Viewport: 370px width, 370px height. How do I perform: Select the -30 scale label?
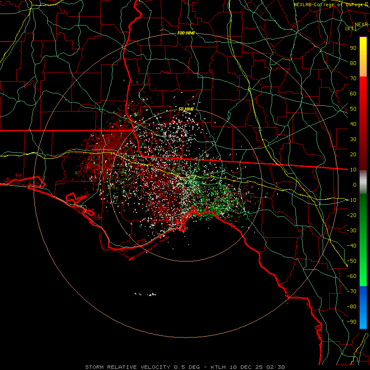pyautogui.click(x=351, y=231)
